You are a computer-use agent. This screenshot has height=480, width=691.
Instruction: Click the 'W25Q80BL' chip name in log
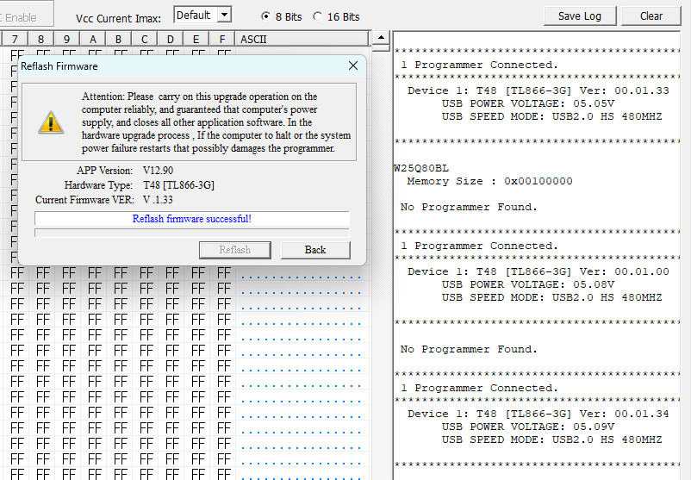(421, 168)
